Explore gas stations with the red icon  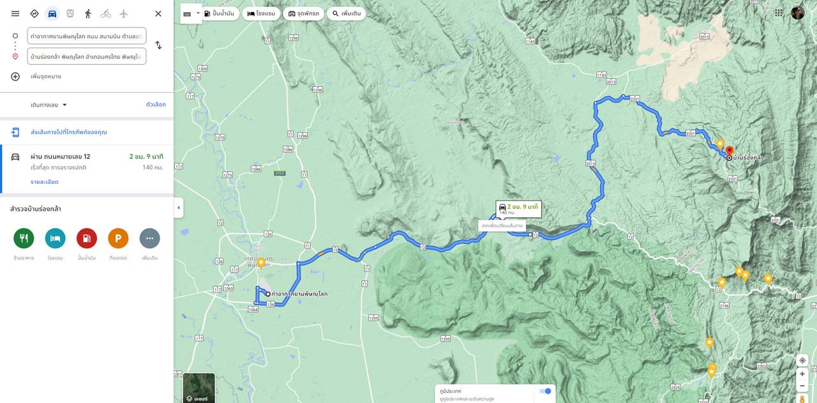coord(87,238)
